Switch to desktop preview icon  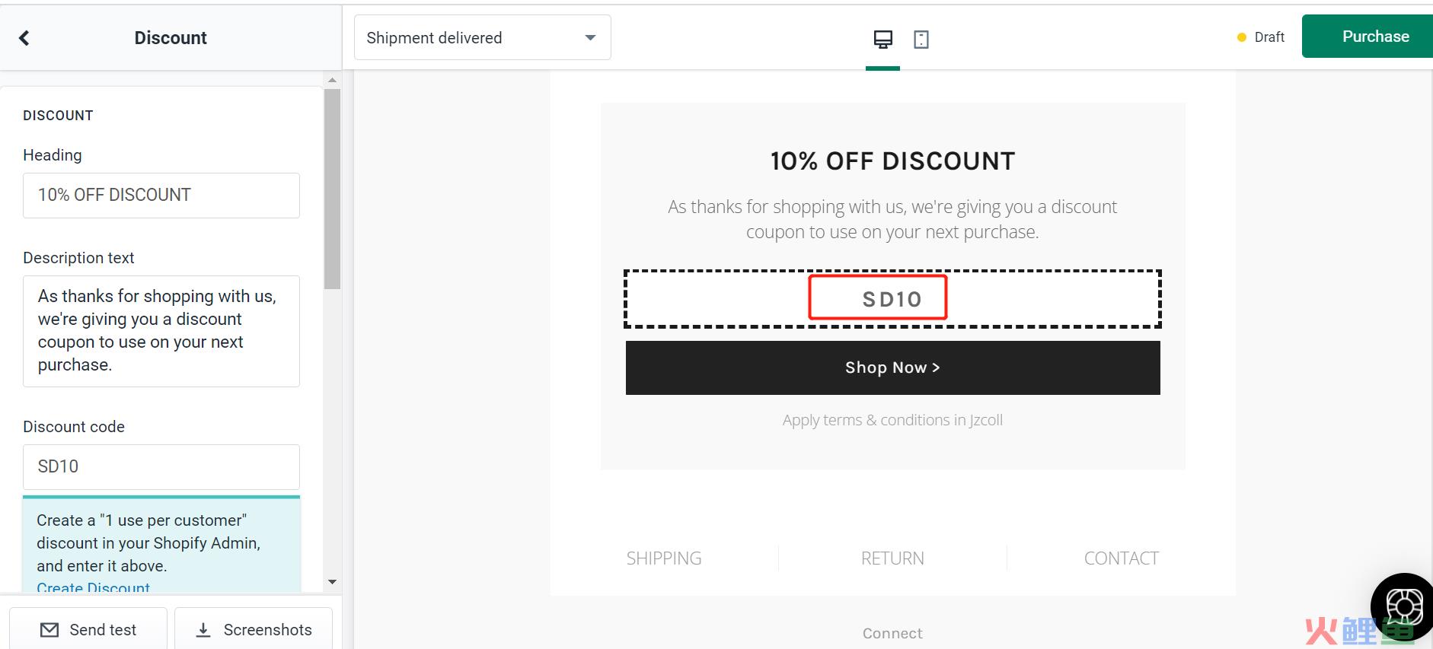882,39
